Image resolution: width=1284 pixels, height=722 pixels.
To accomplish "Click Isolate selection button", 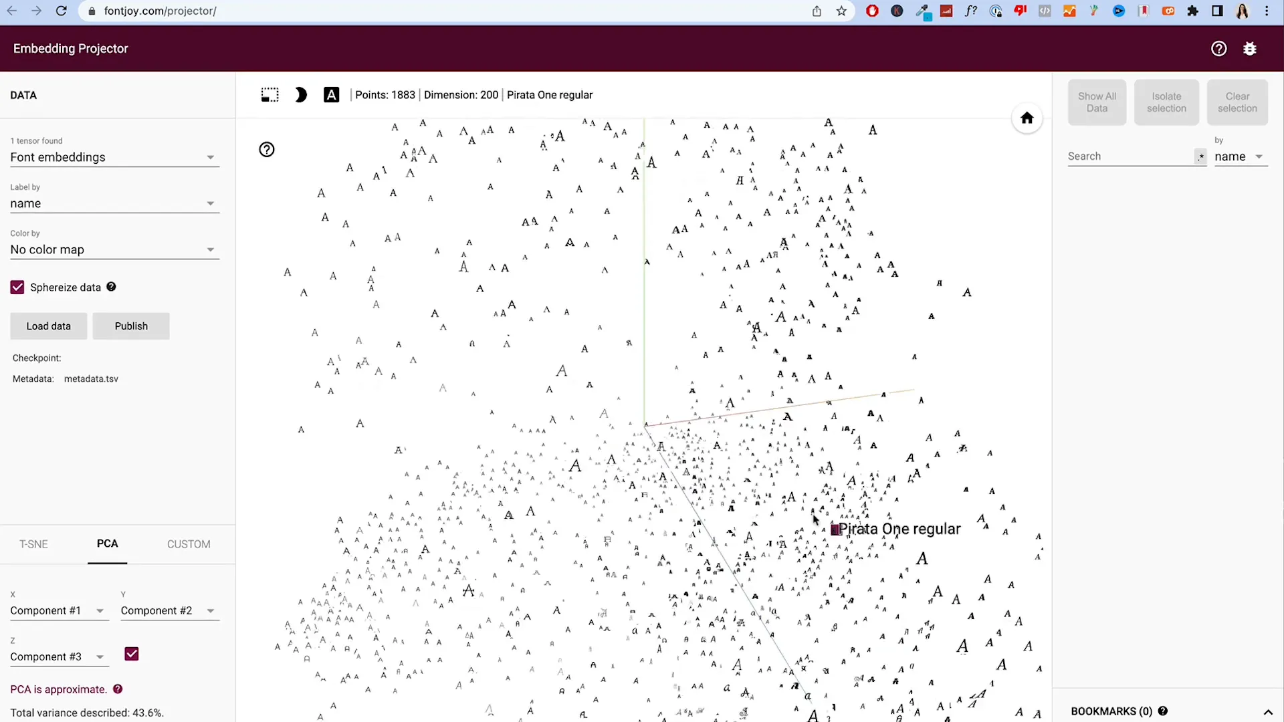I will click(1166, 102).
